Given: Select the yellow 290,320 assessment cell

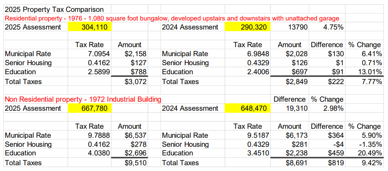Looking at the screenshot, I should click(248, 27).
